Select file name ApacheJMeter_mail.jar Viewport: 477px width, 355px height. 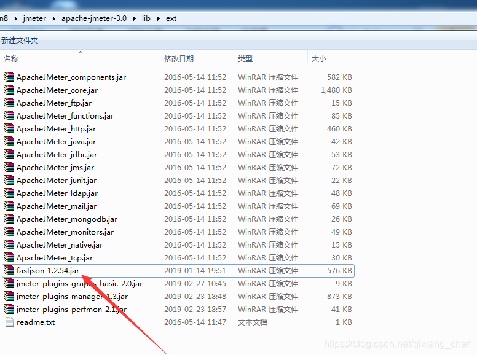click(x=57, y=206)
